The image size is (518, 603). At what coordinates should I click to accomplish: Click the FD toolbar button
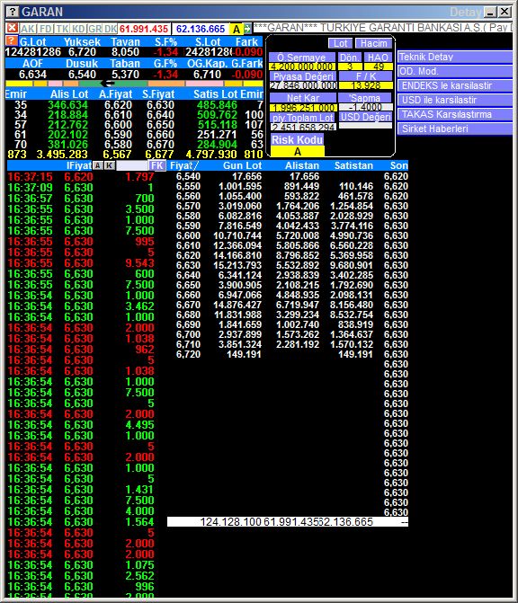(x=45, y=29)
